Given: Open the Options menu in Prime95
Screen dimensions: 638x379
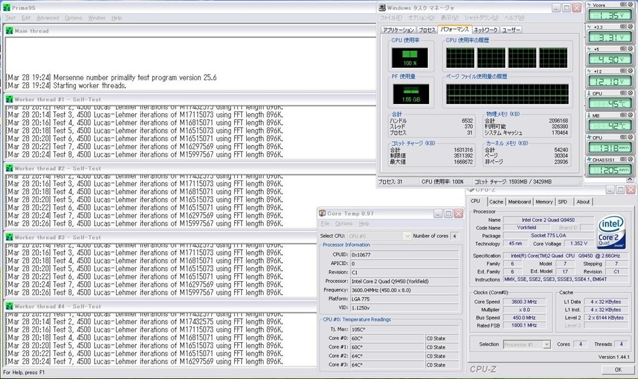Looking at the screenshot, I should [x=74, y=18].
